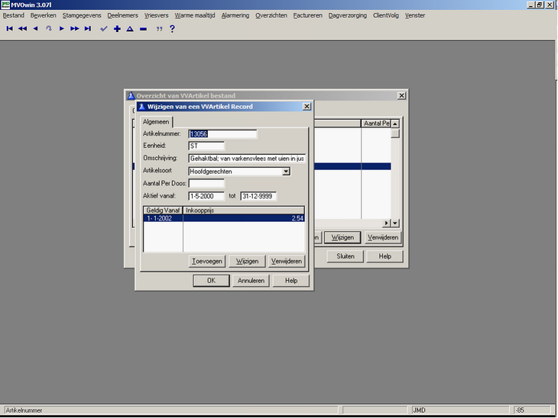This screenshot has width=558, height=418.
Task: Click the MVOwin application icon in title bar
Action: click(5, 5)
